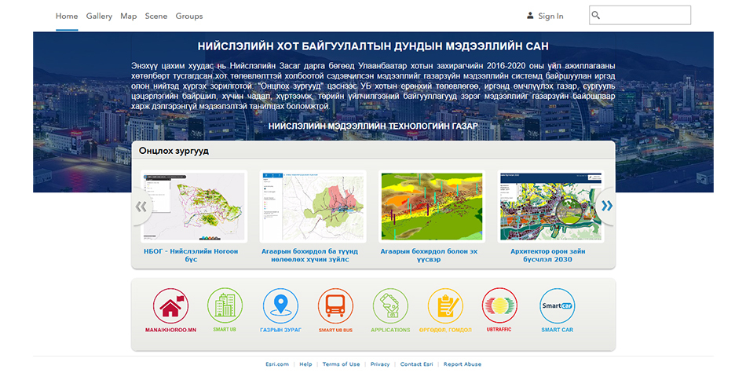Open the Архитектор орон зайн бүсчлэл 2030 thumbnail
The image size is (746, 373).
[551, 207]
